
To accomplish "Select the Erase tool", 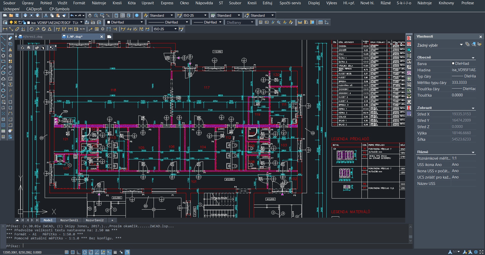I will (10, 38).
